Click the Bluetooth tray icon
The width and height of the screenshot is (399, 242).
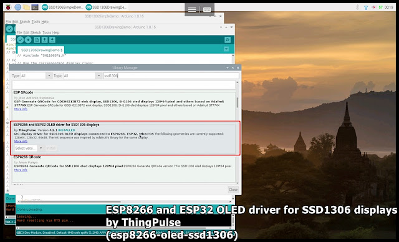coord(357,7)
